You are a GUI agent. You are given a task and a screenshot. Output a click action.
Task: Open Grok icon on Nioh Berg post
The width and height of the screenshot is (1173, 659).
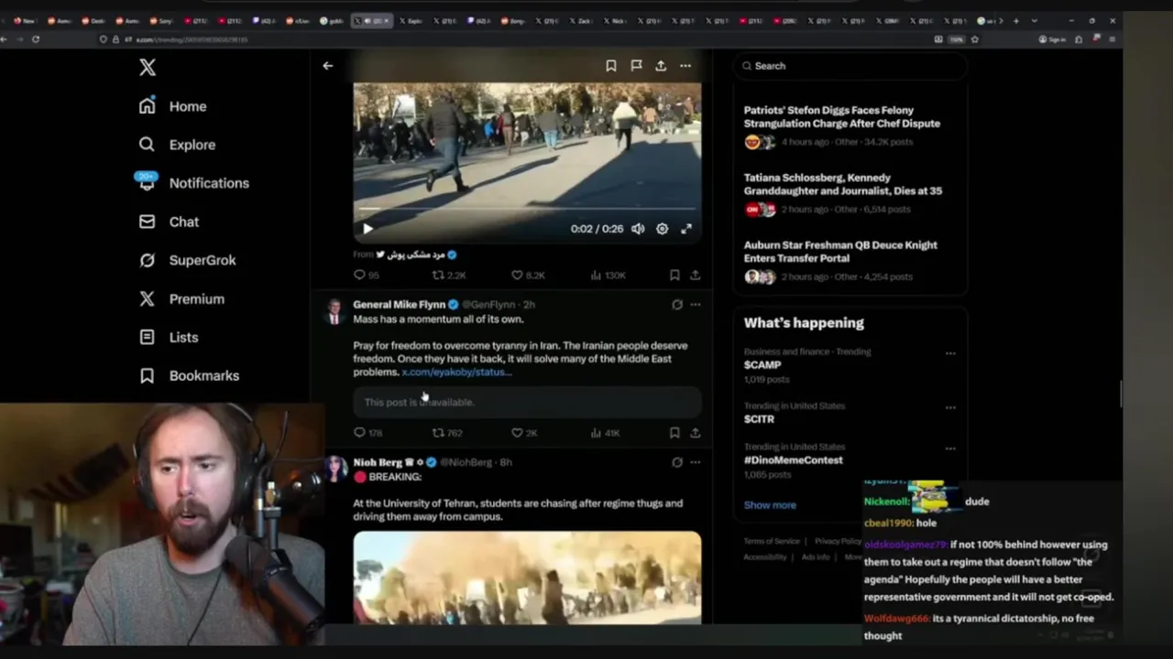pyautogui.click(x=677, y=462)
